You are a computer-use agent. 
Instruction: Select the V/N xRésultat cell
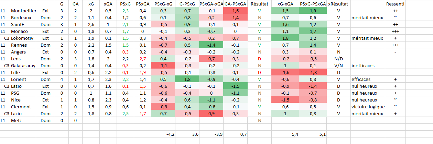coord(338,65)
